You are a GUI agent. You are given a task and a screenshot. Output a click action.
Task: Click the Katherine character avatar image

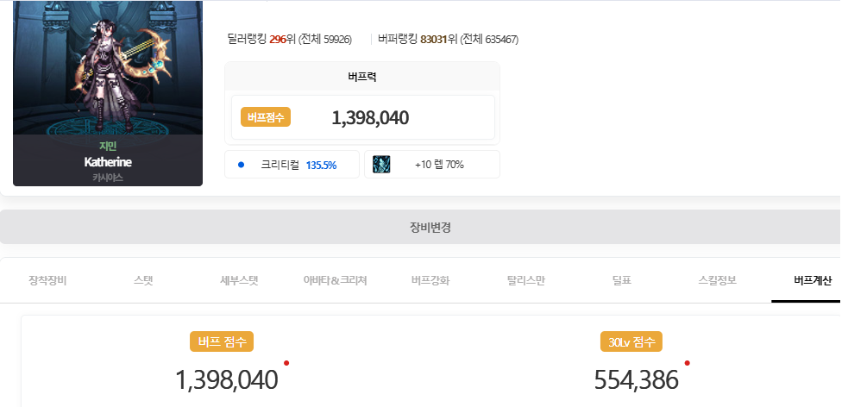click(x=108, y=69)
